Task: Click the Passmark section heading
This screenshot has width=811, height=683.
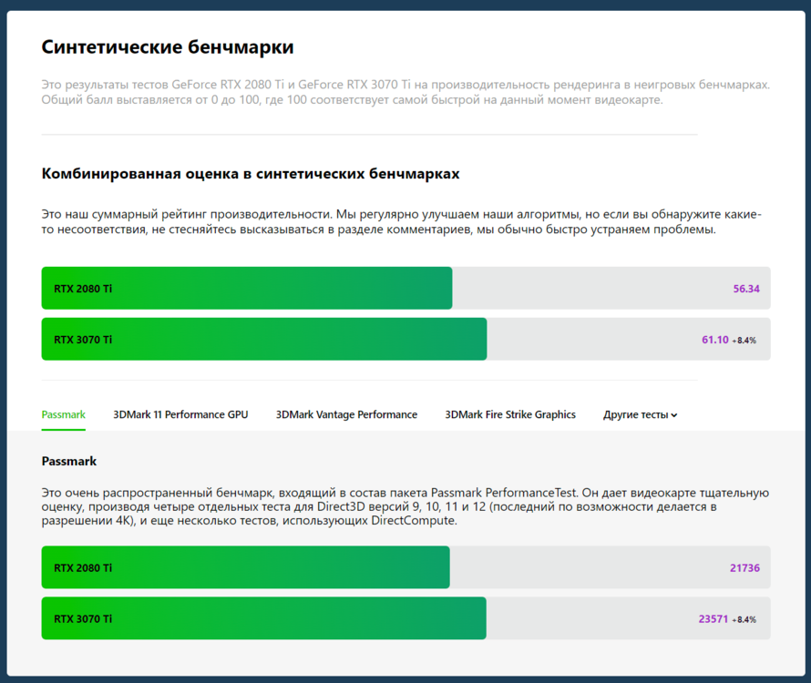Action: tap(69, 461)
